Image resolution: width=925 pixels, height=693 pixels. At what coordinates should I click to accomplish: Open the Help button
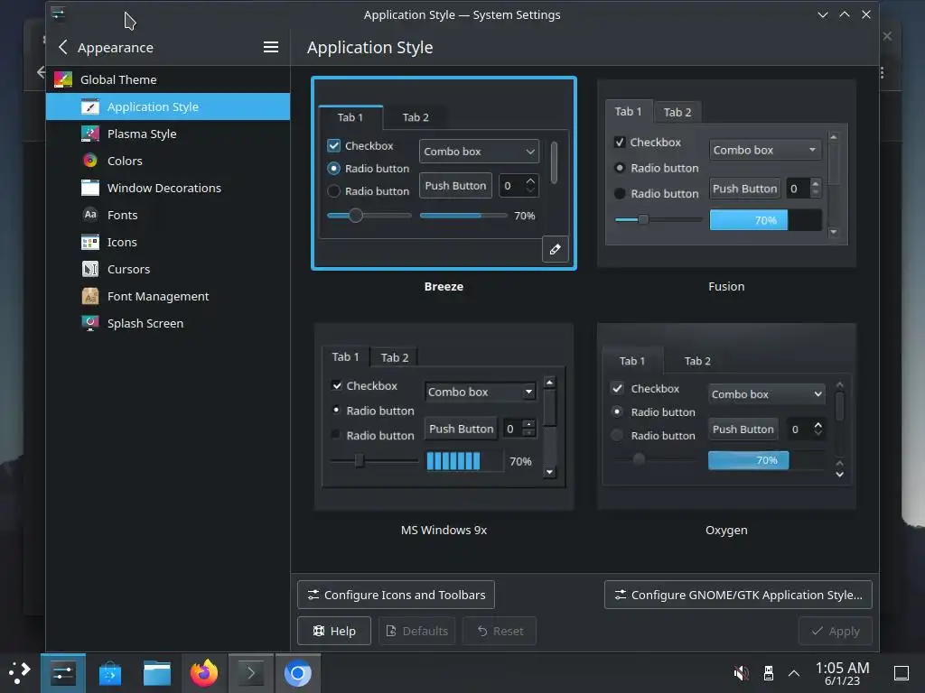[334, 631]
